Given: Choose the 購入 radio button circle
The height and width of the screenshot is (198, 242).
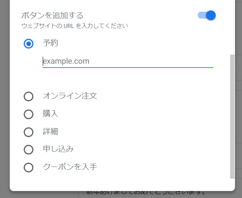Looking at the screenshot, I should click(x=28, y=114).
